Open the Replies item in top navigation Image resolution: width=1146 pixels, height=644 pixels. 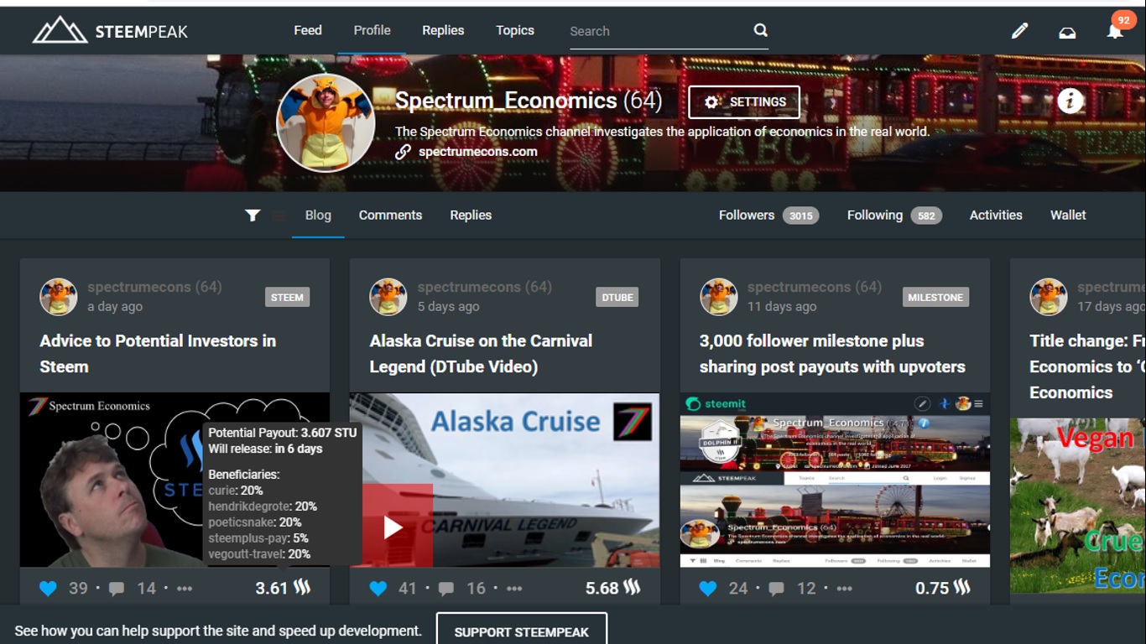coord(443,30)
